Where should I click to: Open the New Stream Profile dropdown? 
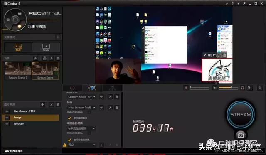point(81,108)
